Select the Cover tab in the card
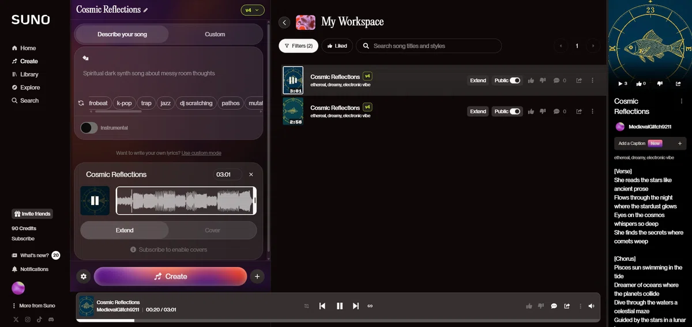Viewport: 692px width, 327px height. pyautogui.click(x=213, y=230)
